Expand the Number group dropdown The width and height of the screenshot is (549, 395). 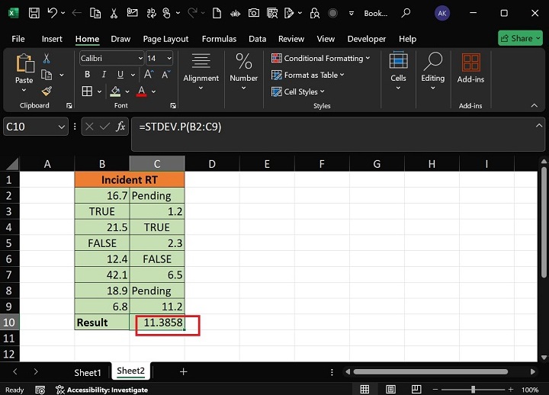click(244, 88)
